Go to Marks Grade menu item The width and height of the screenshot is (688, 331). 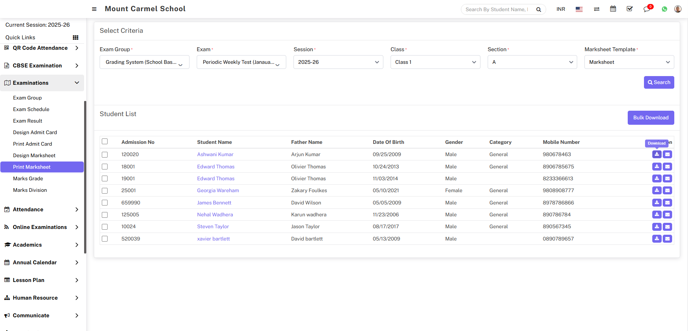pyautogui.click(x=28, y=178)
